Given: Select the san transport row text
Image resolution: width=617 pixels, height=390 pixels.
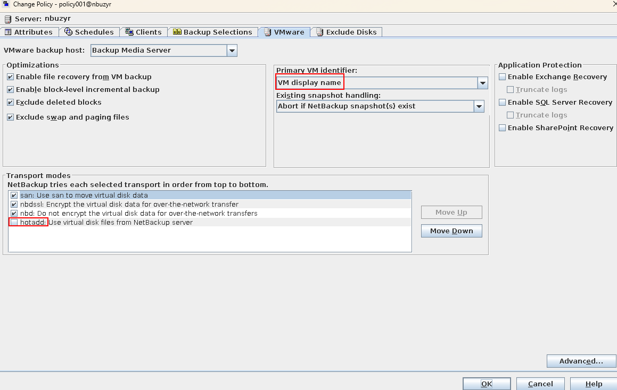Looking at the screenshot, I should pos(84,195).
